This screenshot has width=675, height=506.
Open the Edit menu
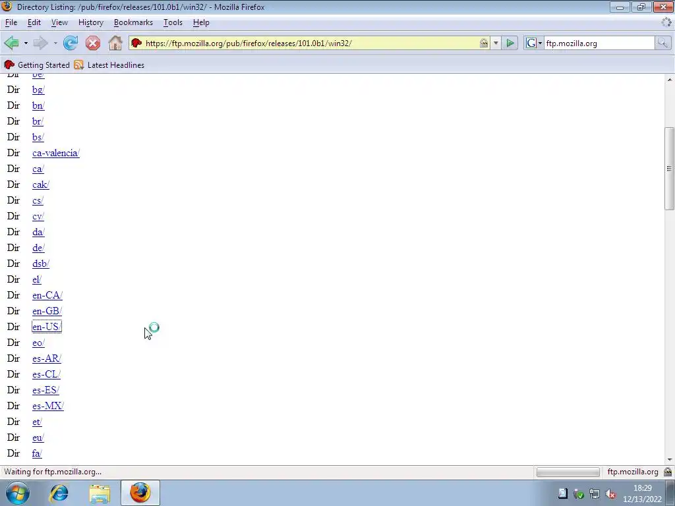pyautogui.click(x=34, y=22)
